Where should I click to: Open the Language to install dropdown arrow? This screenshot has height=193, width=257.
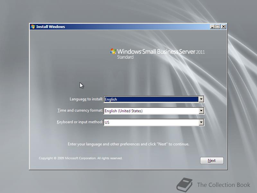(201, 99)
